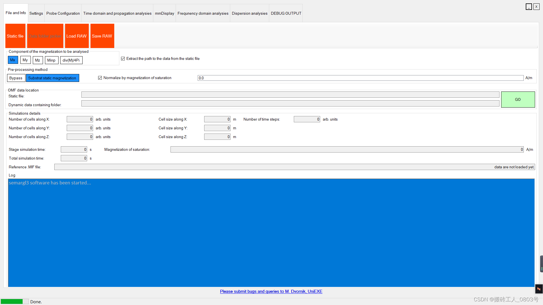
Task: Click the 'Done.' status text
Action: tap(36, 302)
